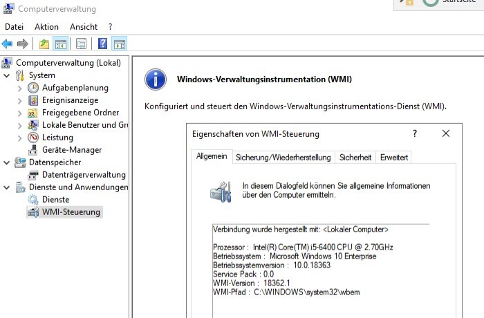The image size is (484, 318).
Task: Open Datenträgerverwaltung in the tree
Action: [x=84, y=175]
